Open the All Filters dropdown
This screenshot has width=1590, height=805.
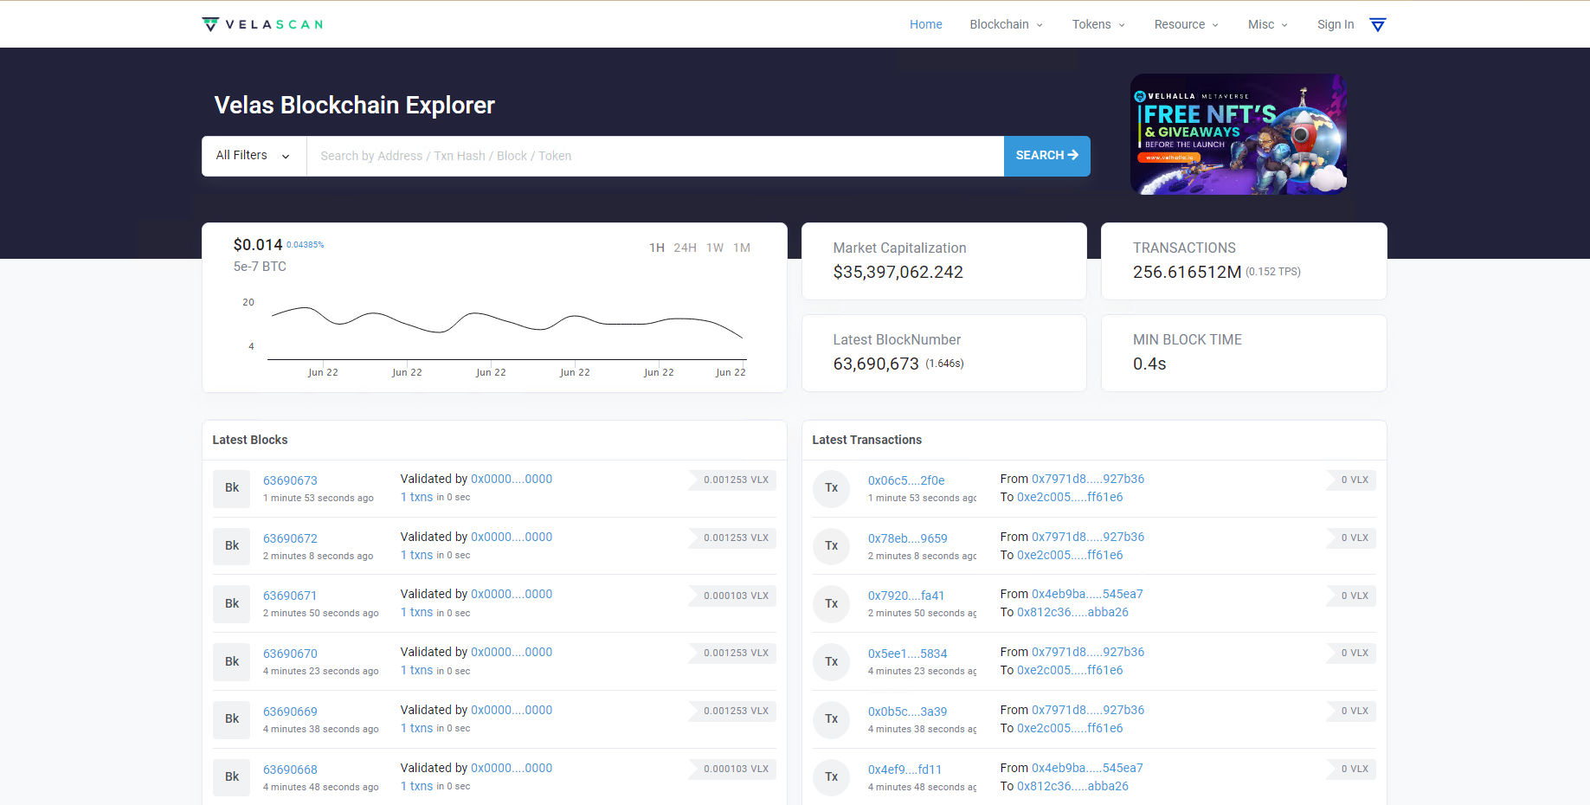(254, 156)
